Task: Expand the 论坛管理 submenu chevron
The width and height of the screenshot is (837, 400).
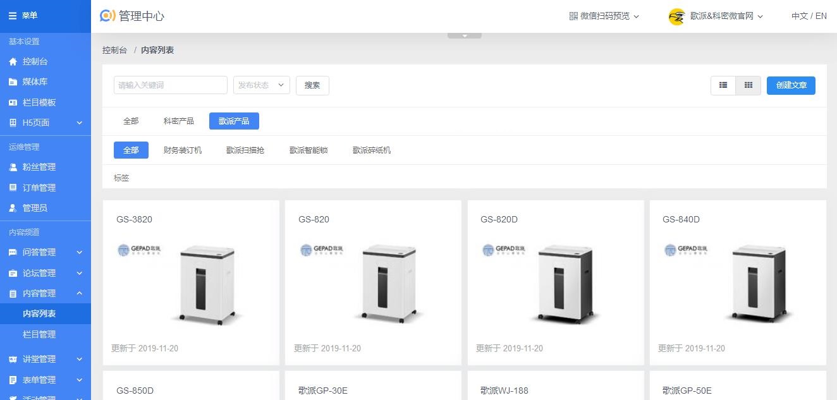Action: (80, 273)
